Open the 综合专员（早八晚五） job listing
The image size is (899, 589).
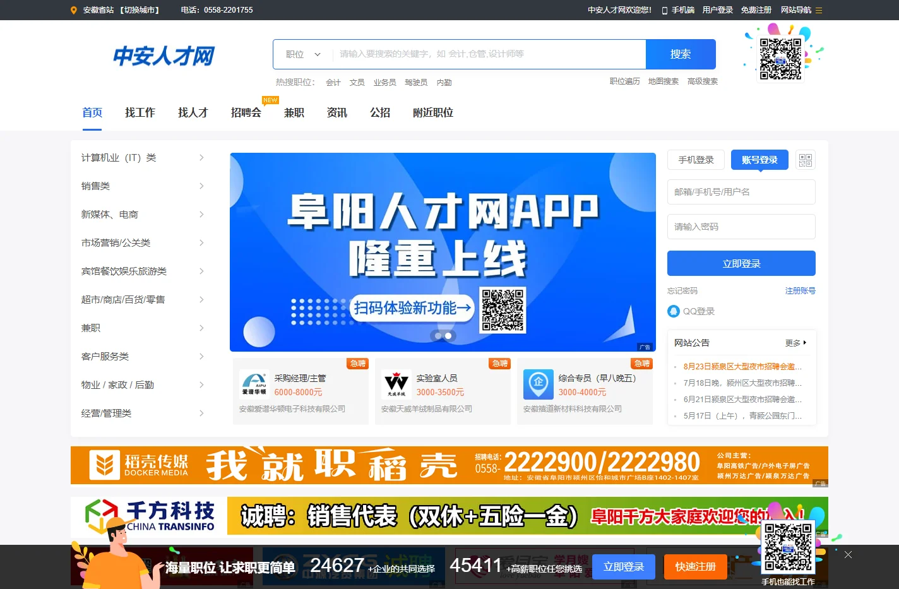[x=597, y=378]
